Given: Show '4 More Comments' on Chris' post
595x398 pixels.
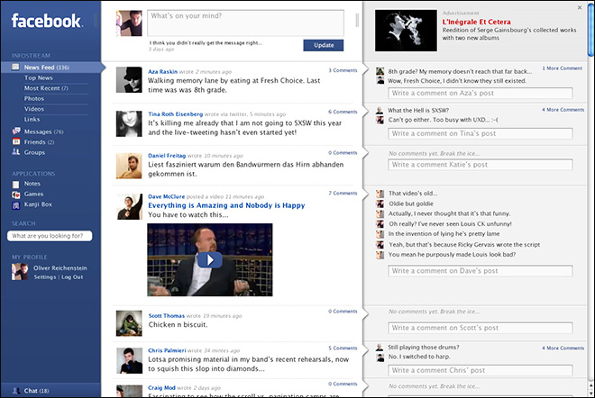Looking at the screenshot, I should pyautogui.click(x=563, y=347).
